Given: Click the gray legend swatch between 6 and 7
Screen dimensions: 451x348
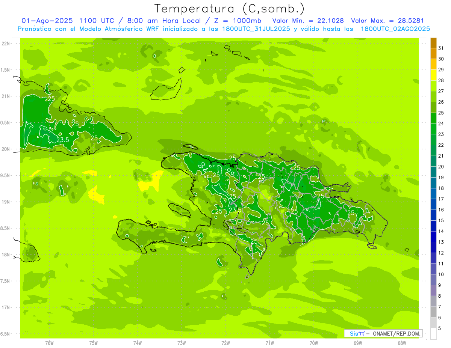Looking at the screenshot, I should coord(433,312).
